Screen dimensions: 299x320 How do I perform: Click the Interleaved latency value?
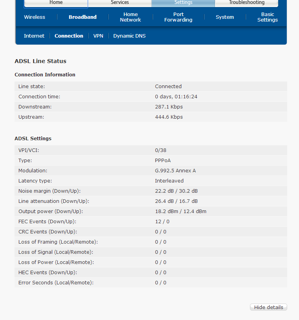pyautogui.click(x=170, y=181)
